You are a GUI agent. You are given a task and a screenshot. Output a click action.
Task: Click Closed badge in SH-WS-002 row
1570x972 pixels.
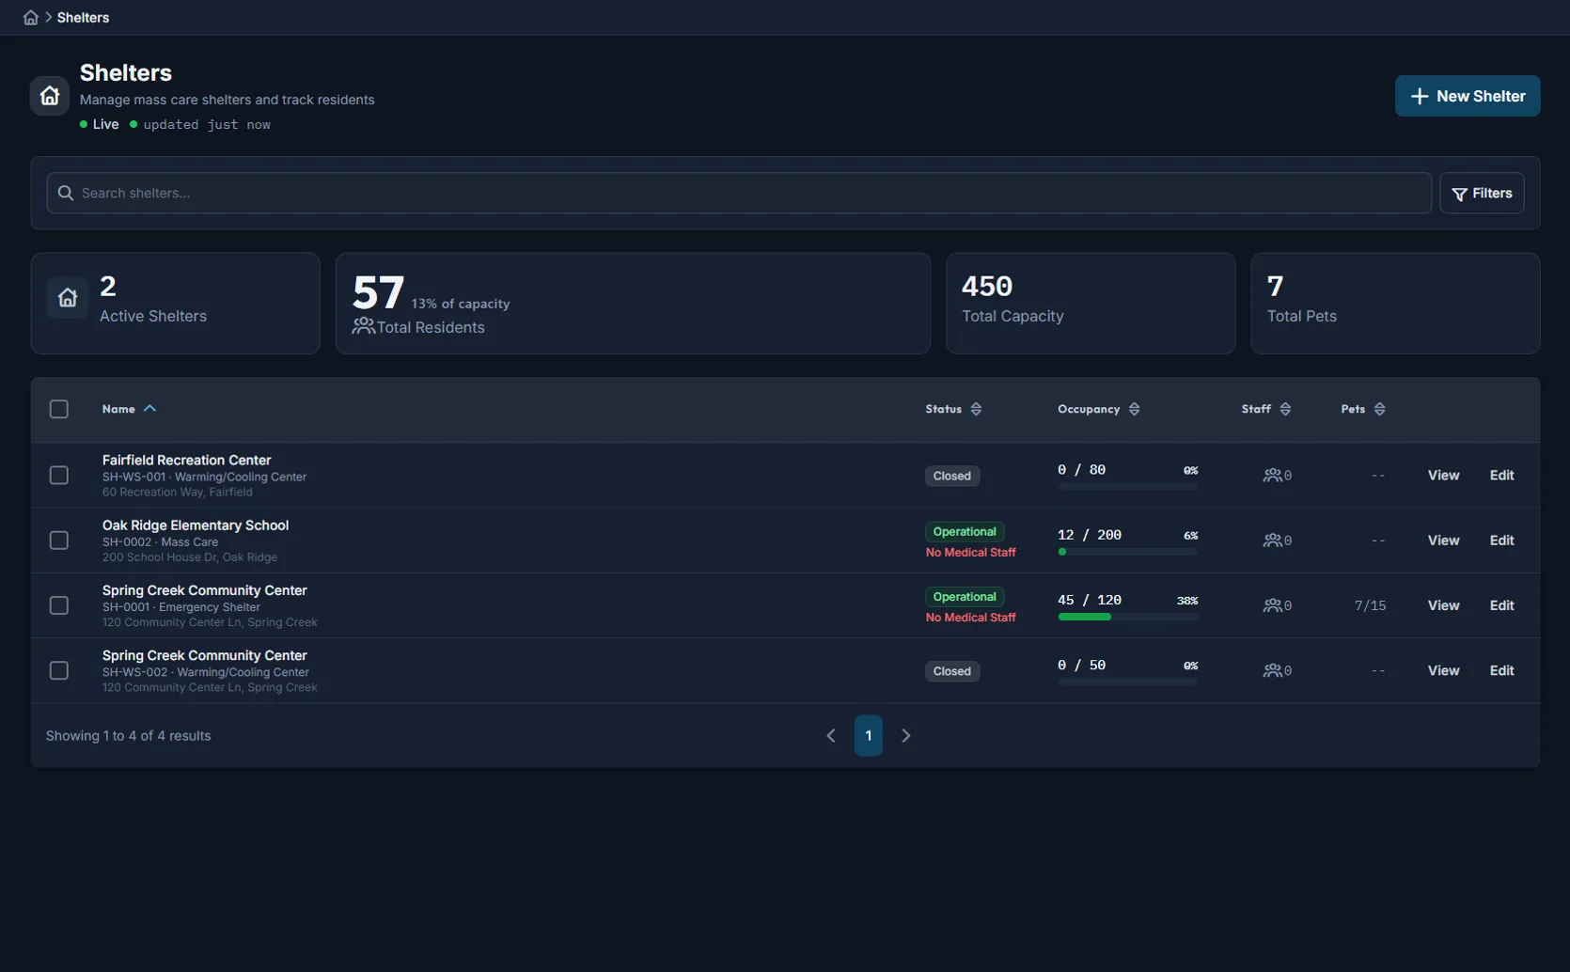[x=952, y=671]
